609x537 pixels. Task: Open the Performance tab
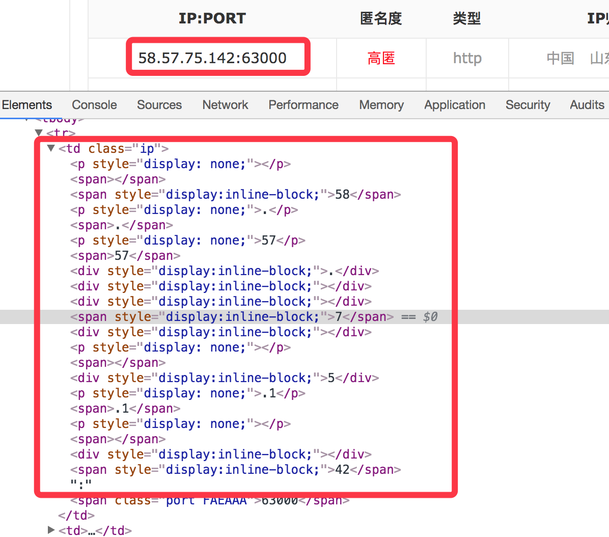click(x=303, y=105)
